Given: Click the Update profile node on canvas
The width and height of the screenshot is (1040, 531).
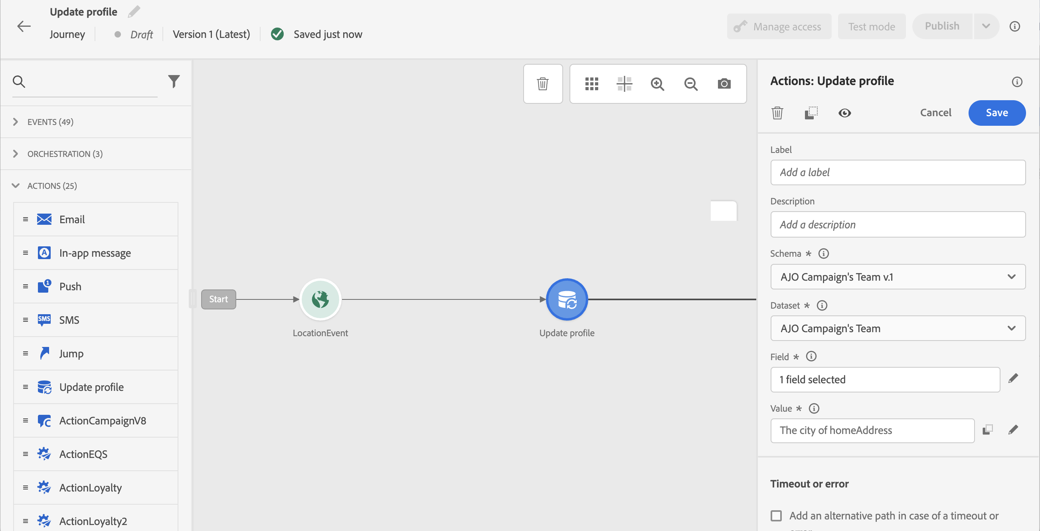Looking at the screenshot, I should point(566,299).
